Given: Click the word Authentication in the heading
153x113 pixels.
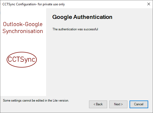Looking at the screenshot, I should [93, 17].
